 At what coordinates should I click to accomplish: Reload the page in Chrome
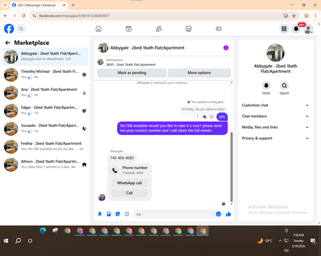click(x=24, y=16)
